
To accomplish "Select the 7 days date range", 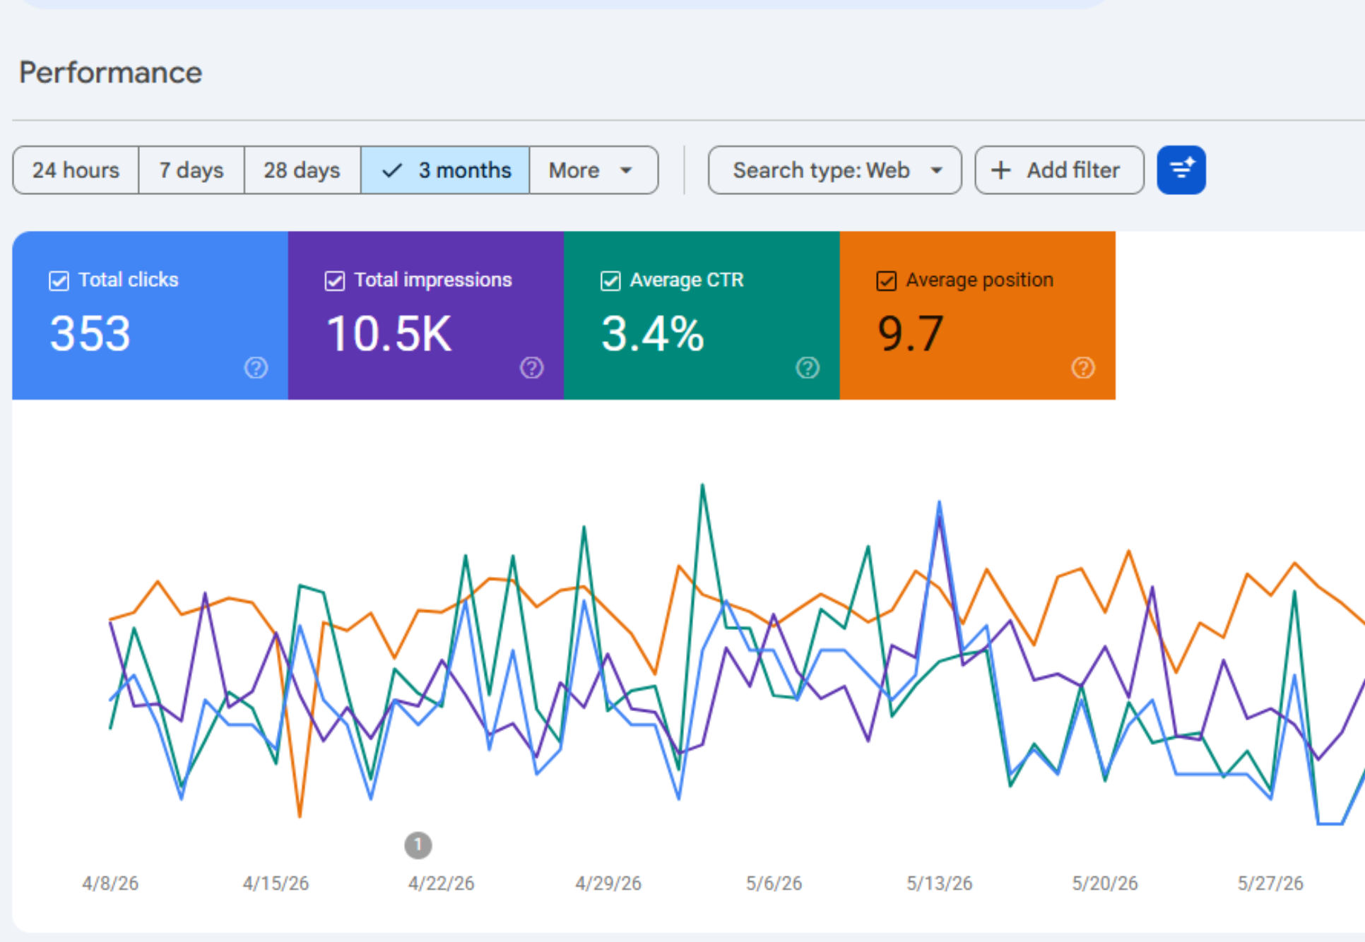I will tap(191, 170).
